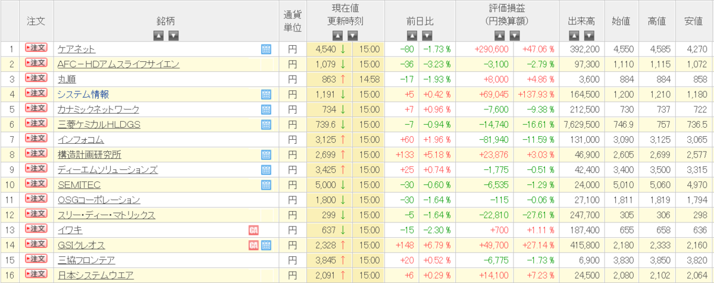Open calendar icon in 三菱ケミカルHLDGS row
The height and width of the screenshot is (283, 714).
click(266, 125)
